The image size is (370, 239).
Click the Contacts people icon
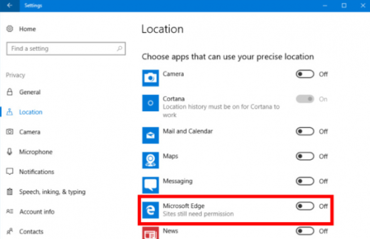pyautogui.click(x=9, y=231)
